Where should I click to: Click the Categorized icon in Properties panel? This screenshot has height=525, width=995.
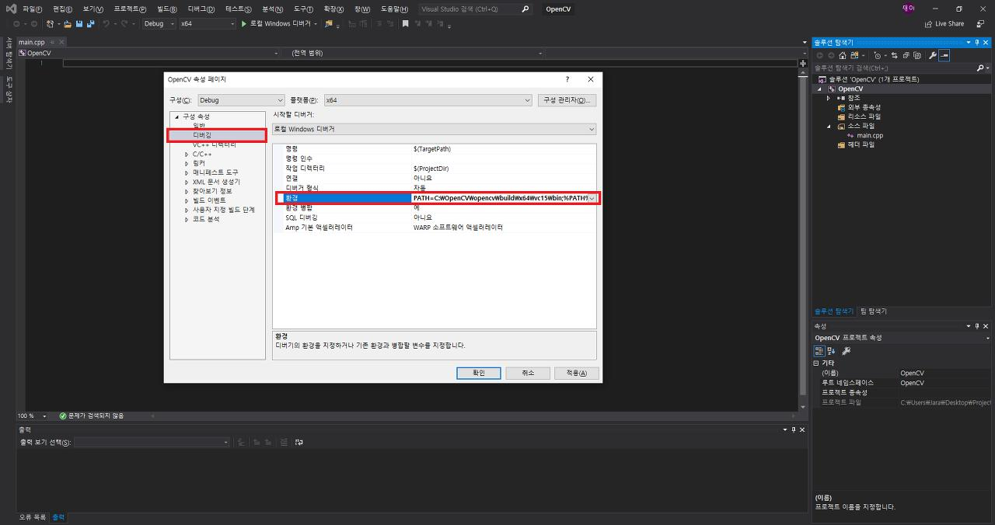tap(819, 351)
